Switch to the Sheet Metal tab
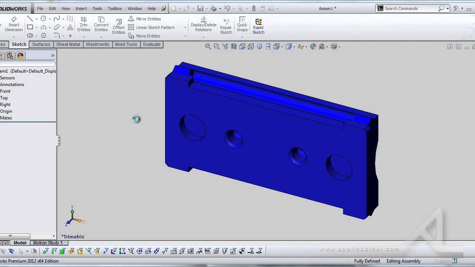Viewport: 475px width, 267px height. [68, 44]
